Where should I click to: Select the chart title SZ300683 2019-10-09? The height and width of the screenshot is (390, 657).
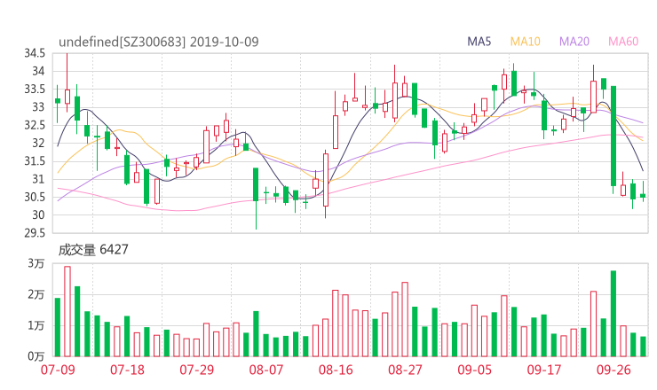(x=159, y=42)
